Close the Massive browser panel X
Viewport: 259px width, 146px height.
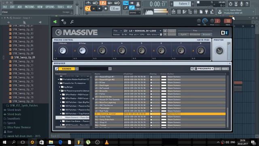click(x=229, y=63)
